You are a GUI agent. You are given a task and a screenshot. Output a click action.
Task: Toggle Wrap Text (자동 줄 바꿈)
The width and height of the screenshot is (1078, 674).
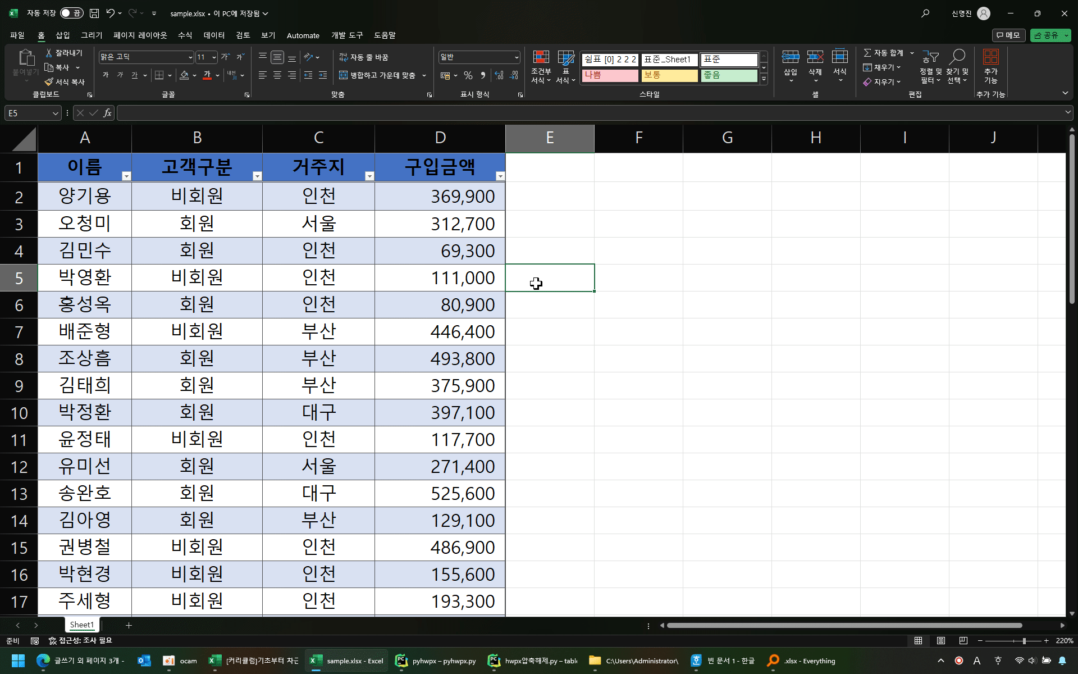364,57
